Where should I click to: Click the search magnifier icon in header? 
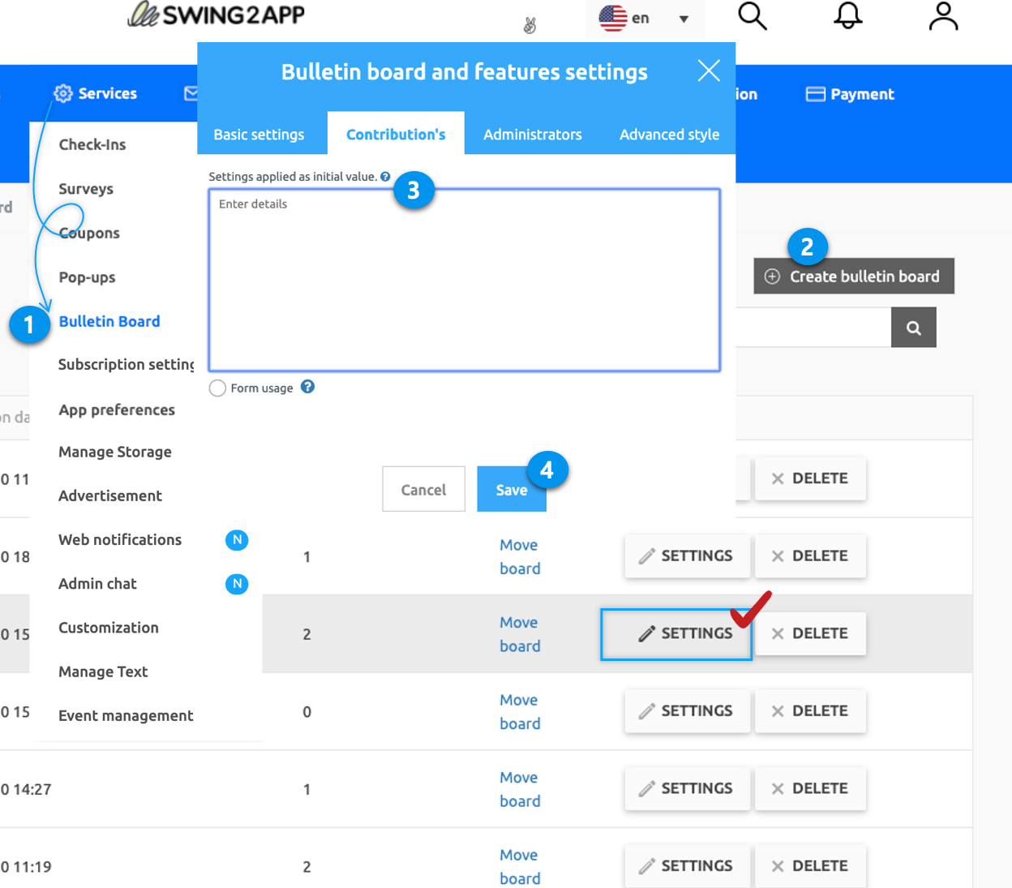point(752,16)
